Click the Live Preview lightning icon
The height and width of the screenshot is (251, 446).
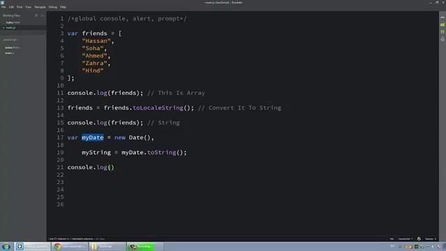click(443, 17)
